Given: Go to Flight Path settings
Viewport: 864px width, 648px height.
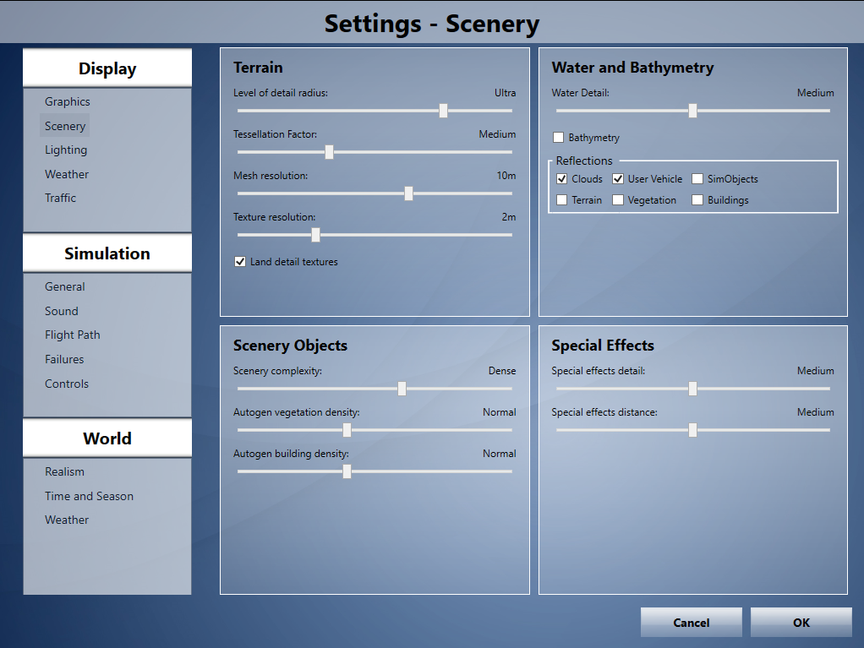Looking at the screenshot, I should pyautogui.click(x=73, y=335).
